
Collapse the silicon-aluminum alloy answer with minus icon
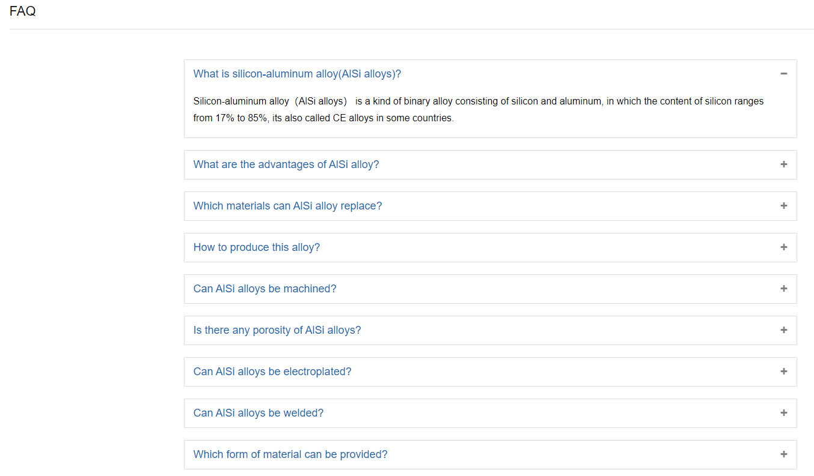click(783, 74)
